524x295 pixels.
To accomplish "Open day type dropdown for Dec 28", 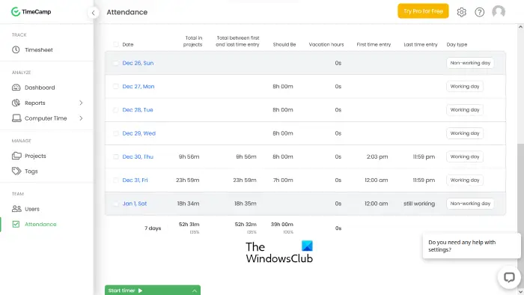I will (465, 109).
